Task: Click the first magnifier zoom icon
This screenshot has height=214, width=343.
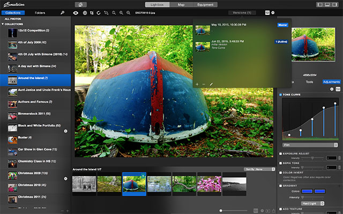Action: point(114,13)
